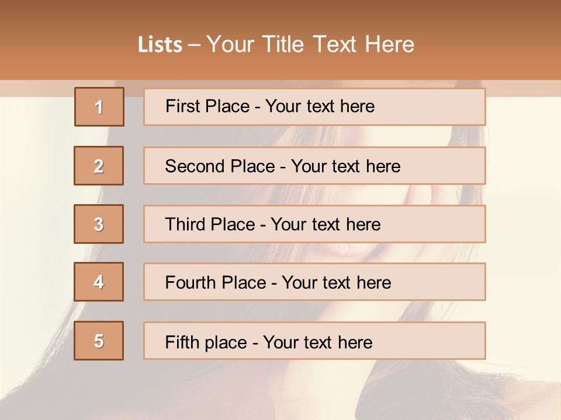Select the number 4 square
561x420 pixels.
point(99,282)
